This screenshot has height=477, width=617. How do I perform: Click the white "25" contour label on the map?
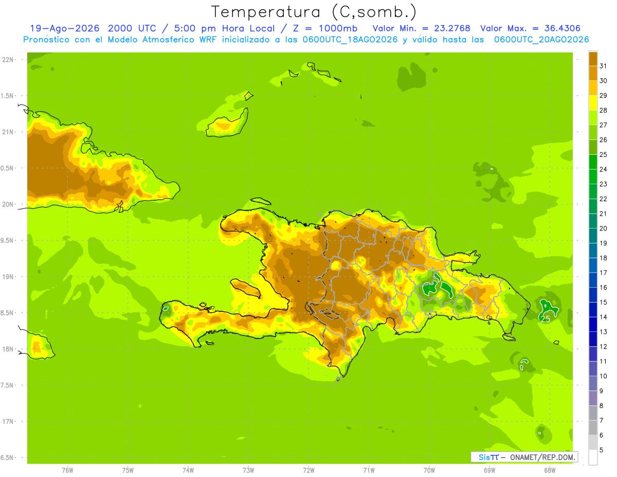click(x=545, y=319)
